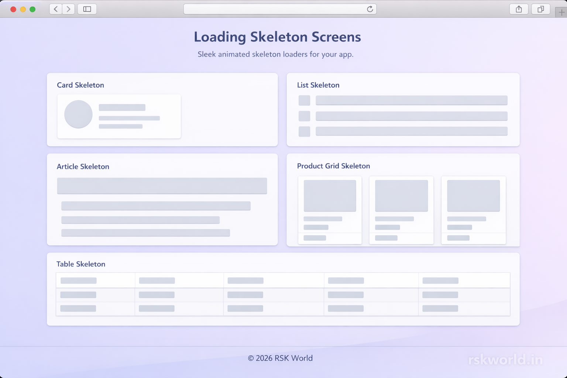Screen dimensions: 567x378
Task: Click the second checkbox-like square in List Skeleton
Action: (x=304, y=116)
